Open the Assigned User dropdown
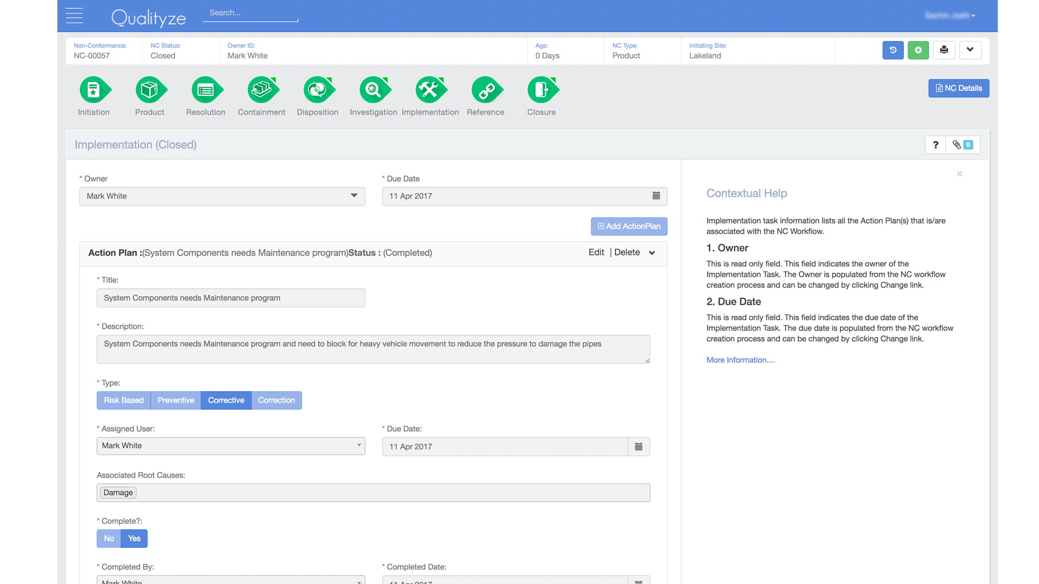The height and width of the screenshot is (584, 1039). 231,446
